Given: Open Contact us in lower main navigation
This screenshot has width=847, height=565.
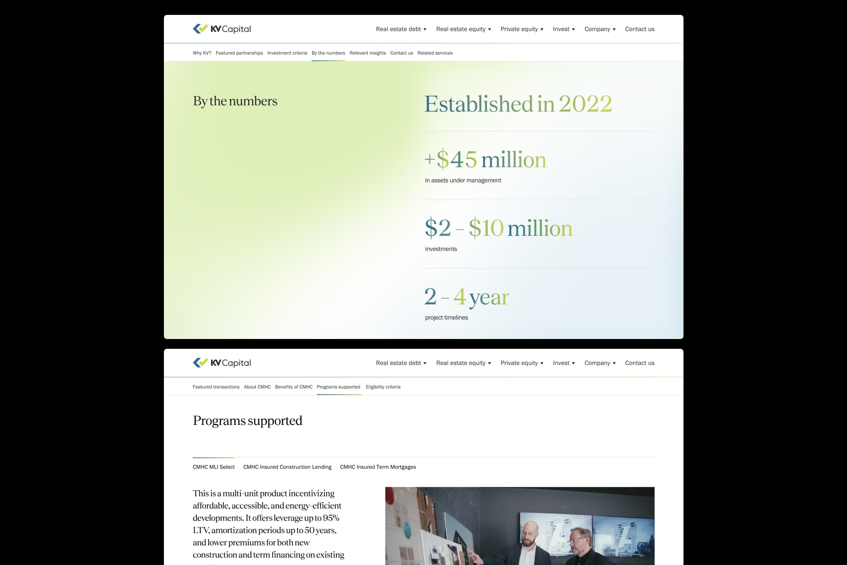Looking at the screenshot, I should [640, 363].
